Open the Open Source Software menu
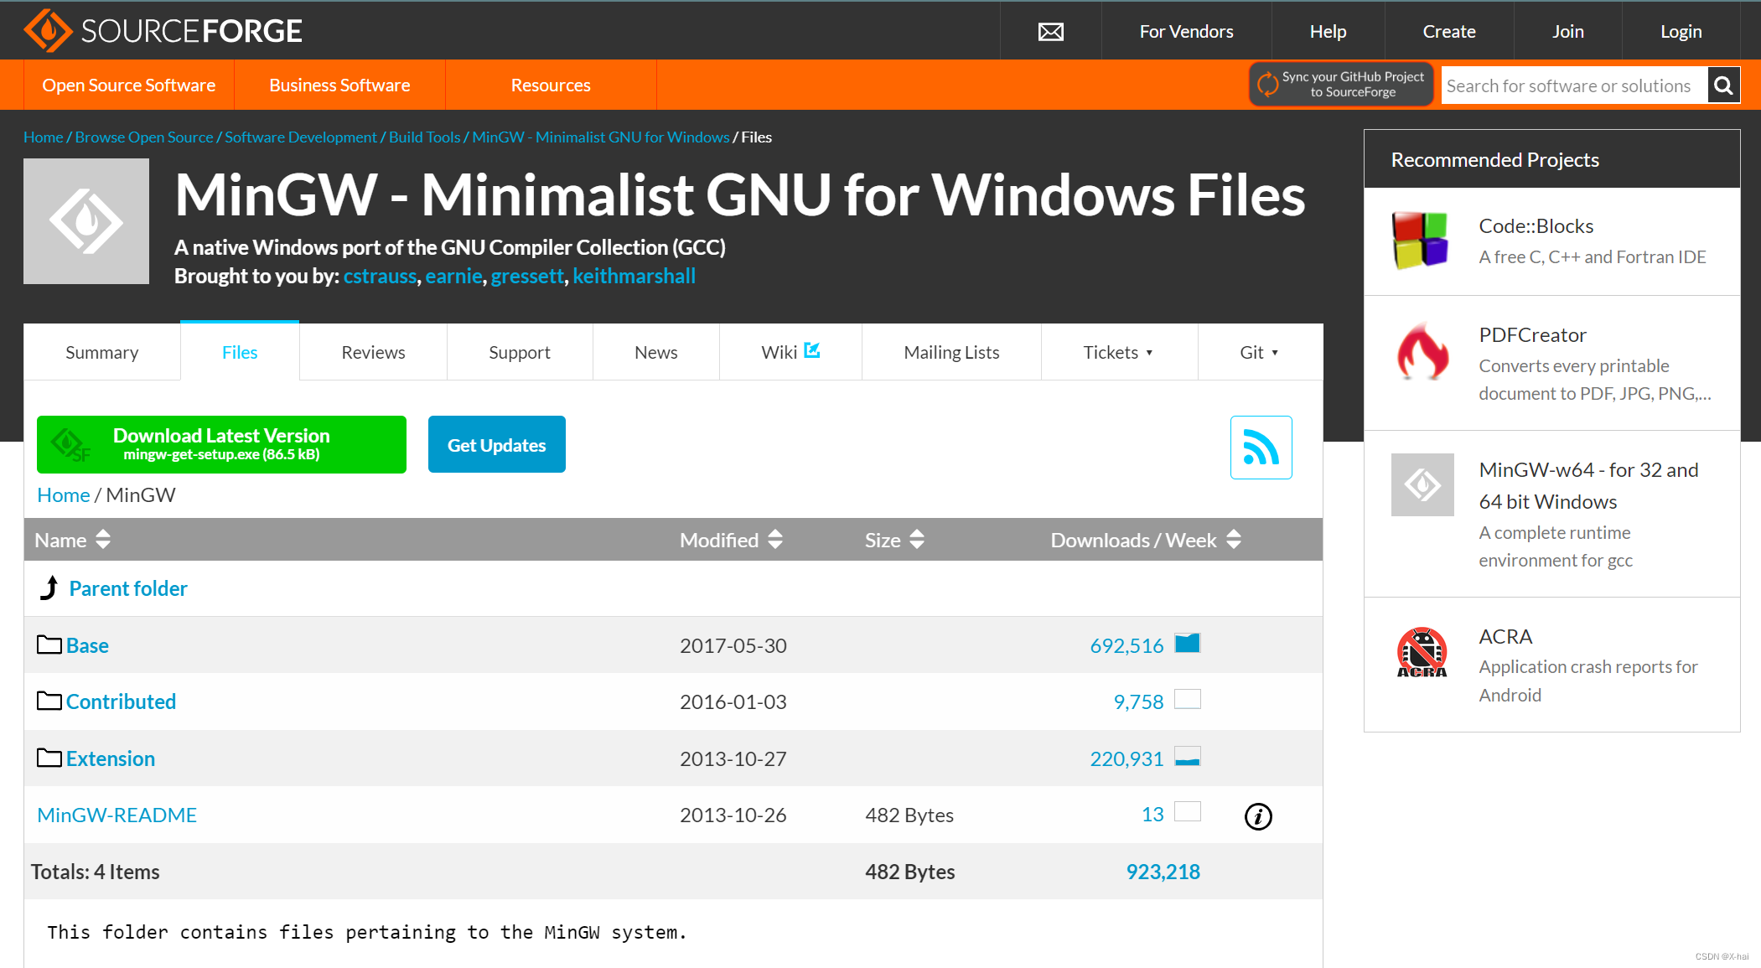 point(129,85)
